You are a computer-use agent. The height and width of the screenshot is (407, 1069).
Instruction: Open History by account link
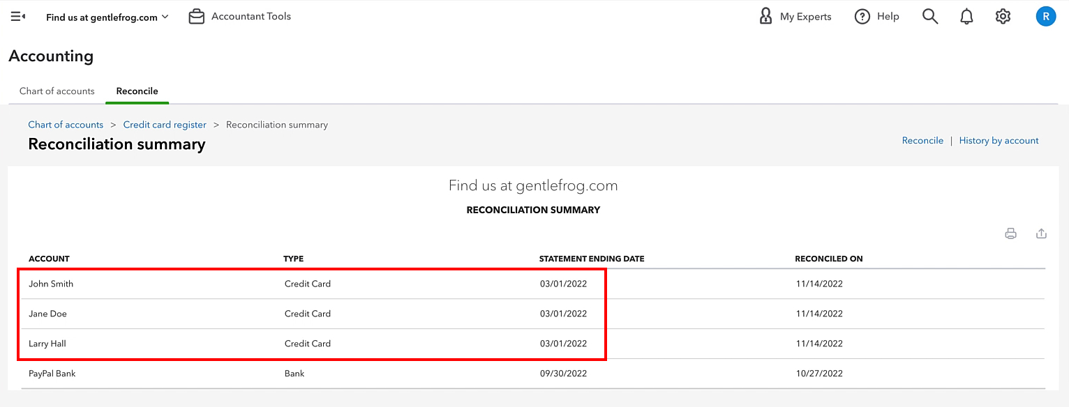coord(999,140)
